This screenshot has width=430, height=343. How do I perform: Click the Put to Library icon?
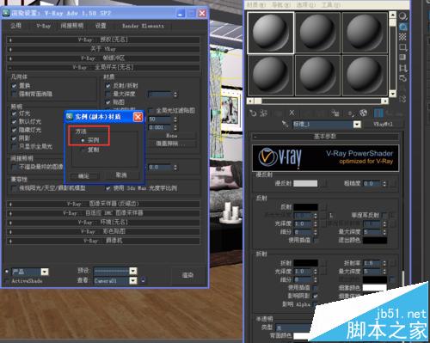(335, 113)
